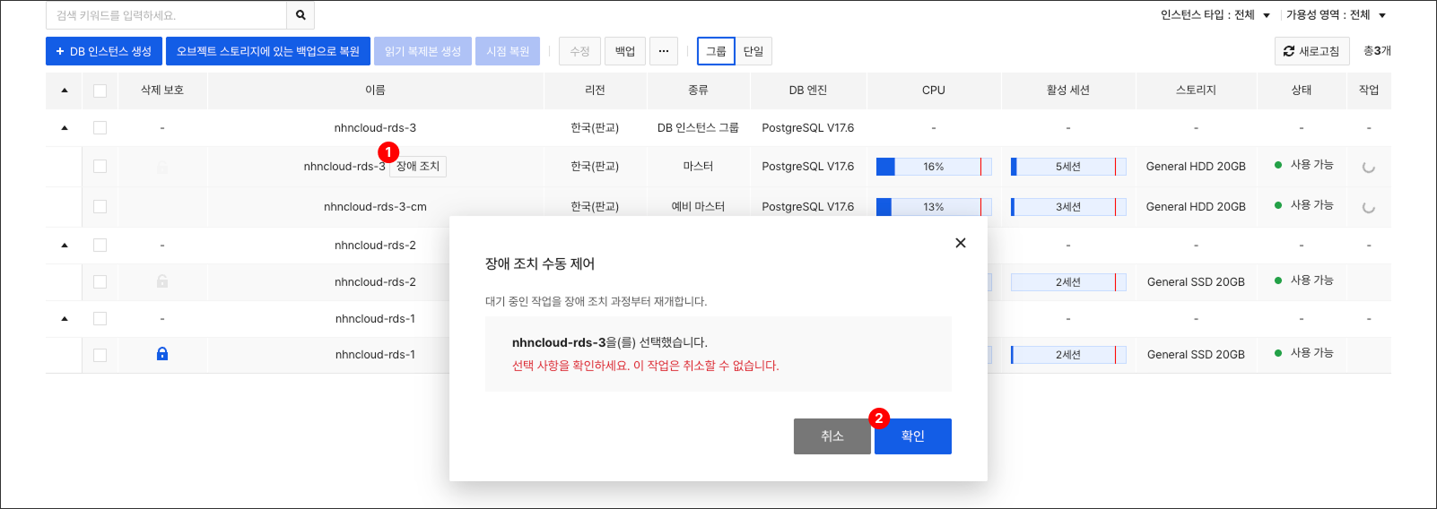
Task: Click the CPU column header
Action: (x=934, y=91)
